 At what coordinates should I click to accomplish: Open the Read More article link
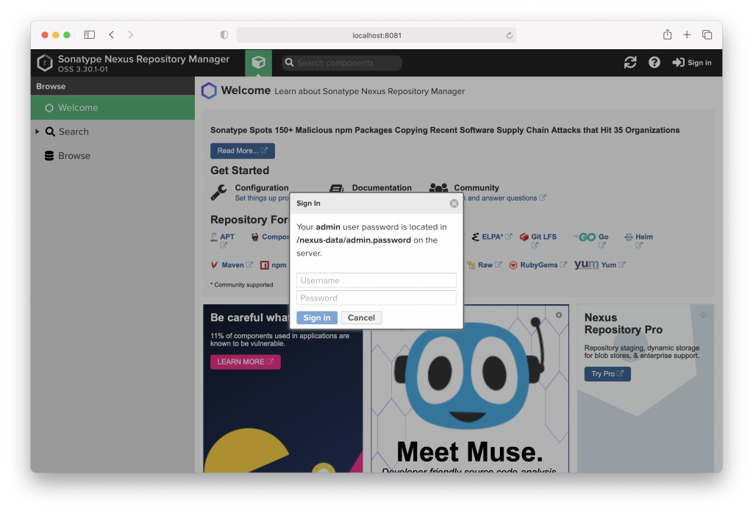pos(242,151)
